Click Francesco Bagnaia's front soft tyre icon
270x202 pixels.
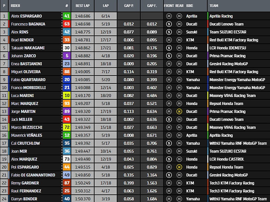[x=169, y=24]
